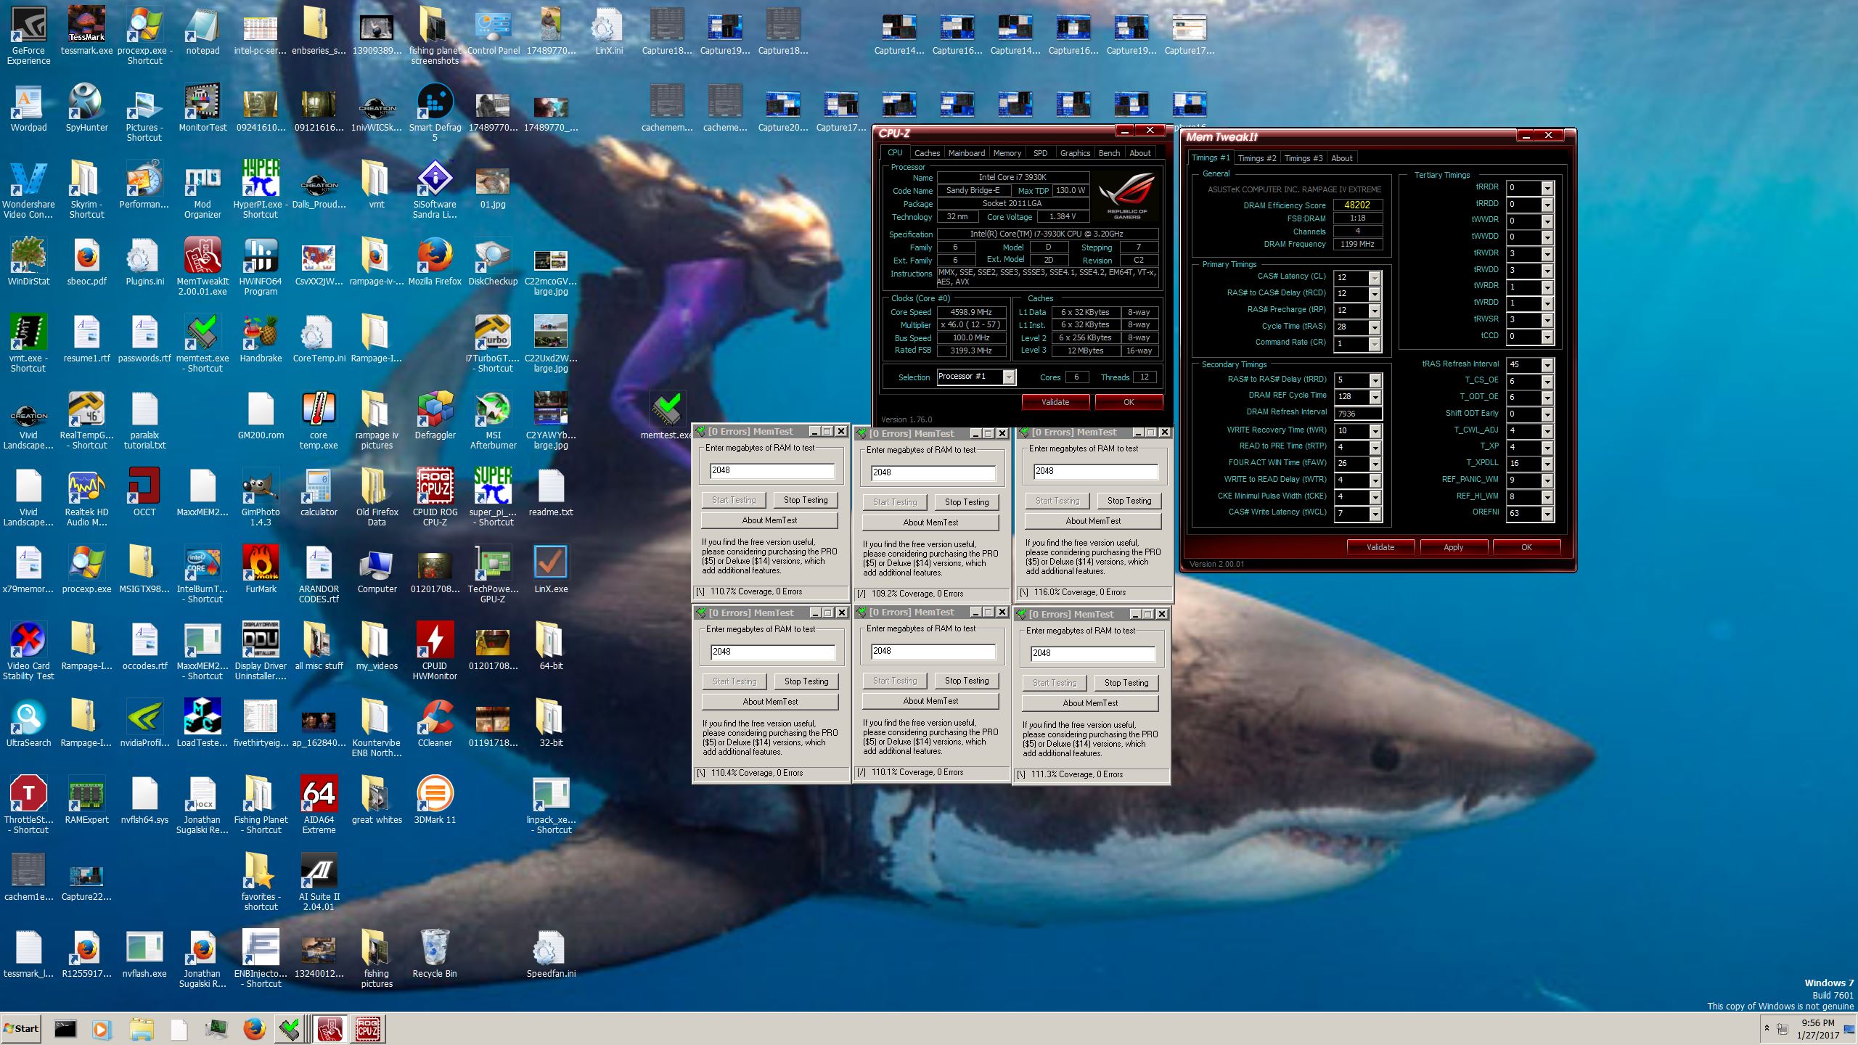The width and height of the screenshot is (1858, 1045).
Task: Click the DRAM Refresh Interval value field
Action: click(x=1358, y=414)
